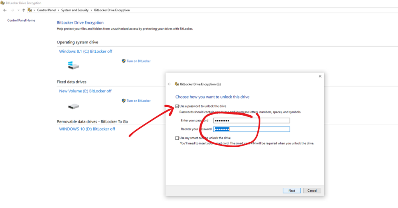Open System and Security breadcrumb

[75, 10]
